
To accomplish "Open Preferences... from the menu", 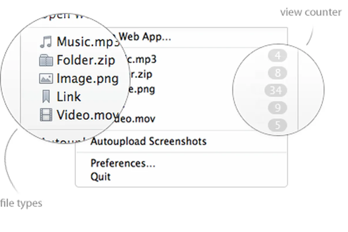I will pos(123,163).
